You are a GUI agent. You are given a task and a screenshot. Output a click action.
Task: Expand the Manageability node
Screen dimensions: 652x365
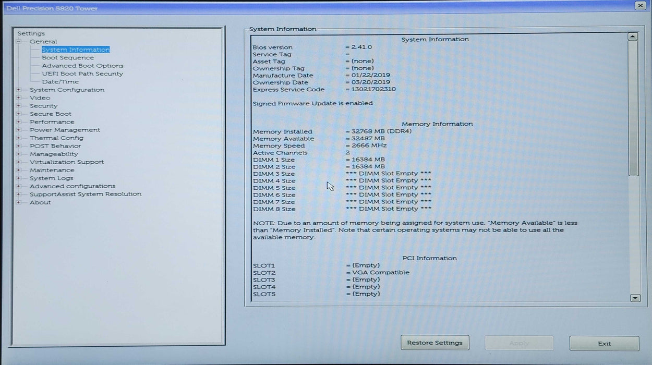coord(19,154)
